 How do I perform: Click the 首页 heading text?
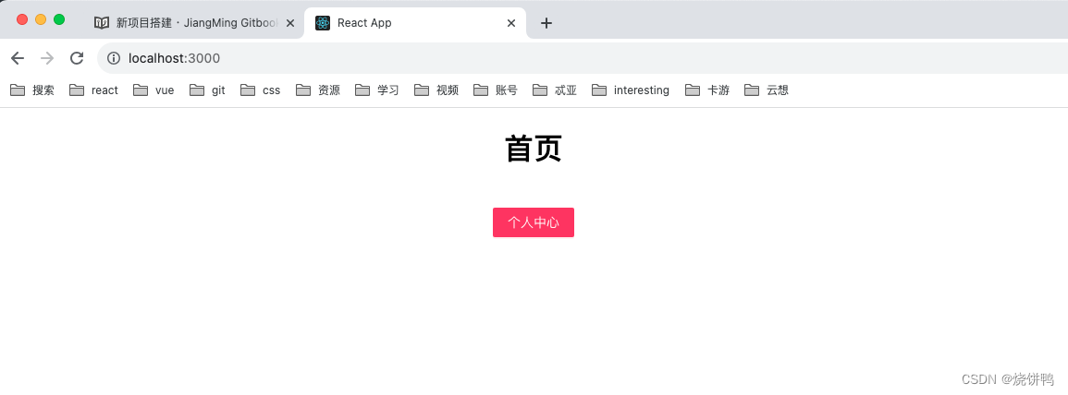point(534,149)
